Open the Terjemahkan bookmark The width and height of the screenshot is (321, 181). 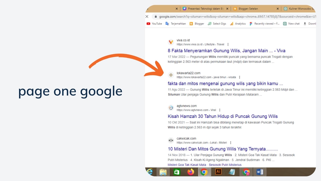pos(176,23)
